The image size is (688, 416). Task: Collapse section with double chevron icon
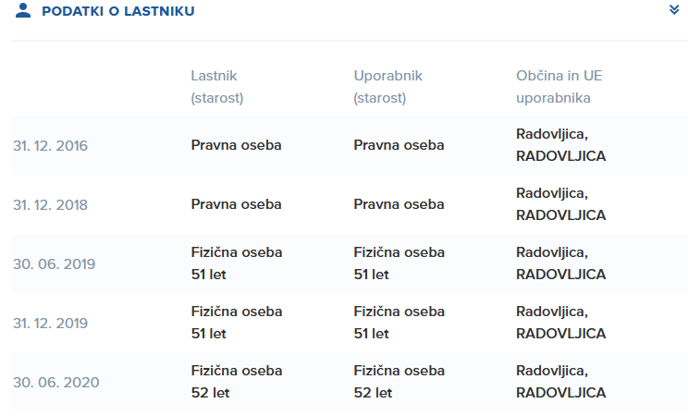[674, 9]
